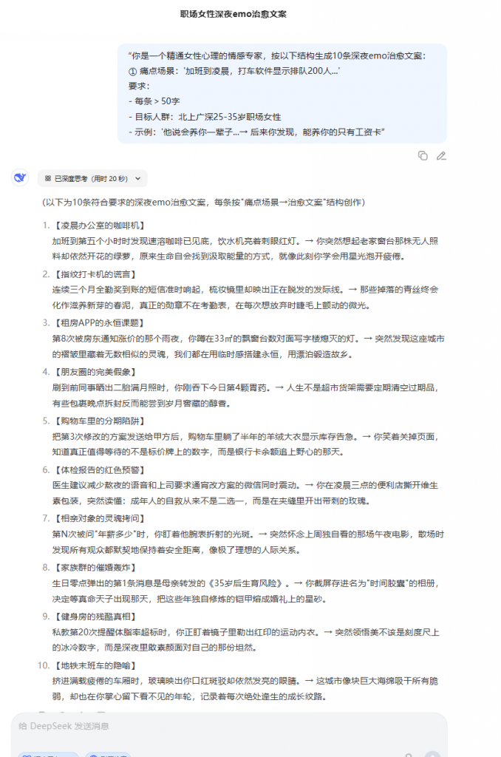Focus the 给 DeepSeek 发送消息 input box
This screenshot has height=757, width=501.
click(229, 726)
